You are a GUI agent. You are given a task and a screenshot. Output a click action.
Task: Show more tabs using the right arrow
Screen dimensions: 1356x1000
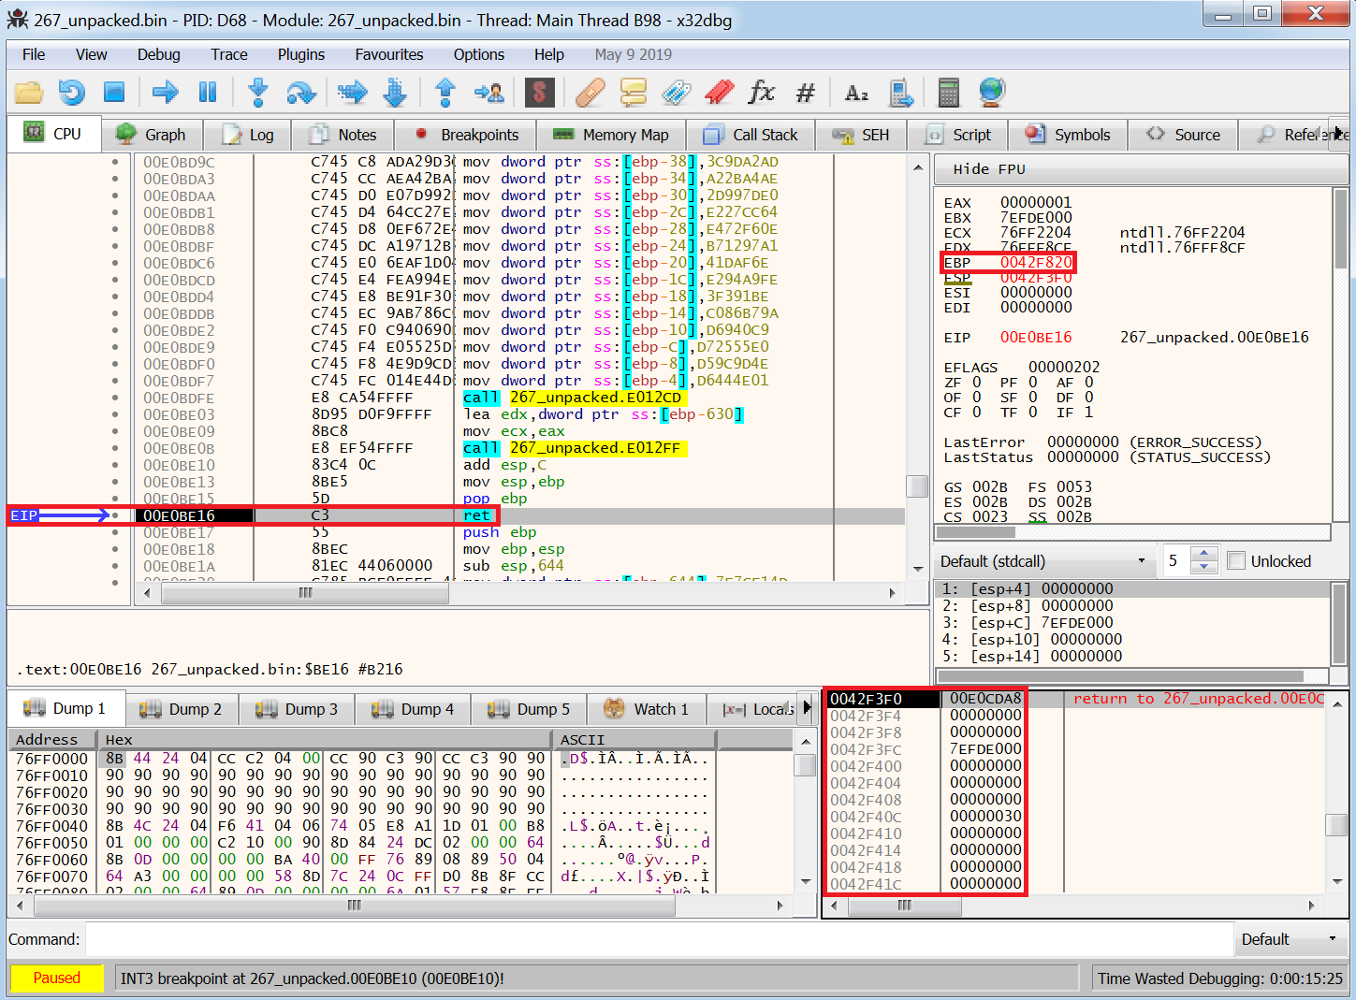coord(1339,133)
